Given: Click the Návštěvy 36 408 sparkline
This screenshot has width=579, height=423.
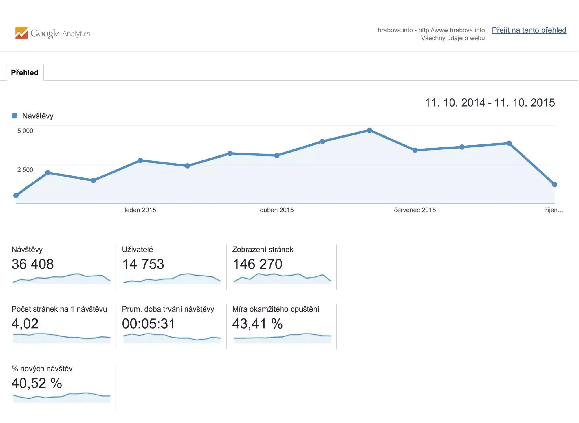Looking at the screenshot, I should click(x=61, y=278).
